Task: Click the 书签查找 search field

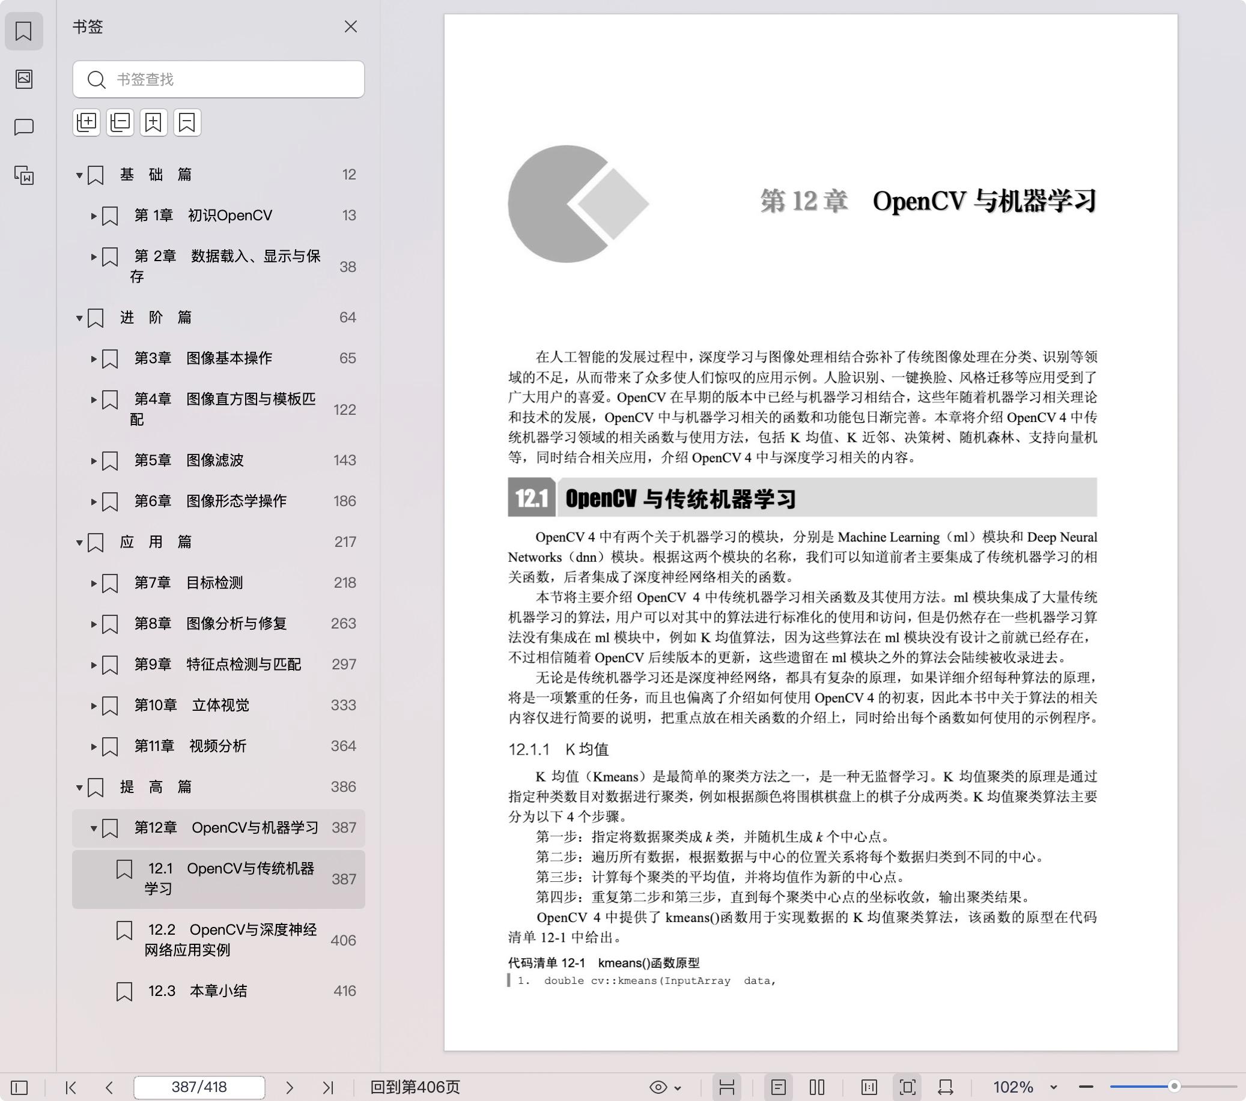Action: [218, 79]
